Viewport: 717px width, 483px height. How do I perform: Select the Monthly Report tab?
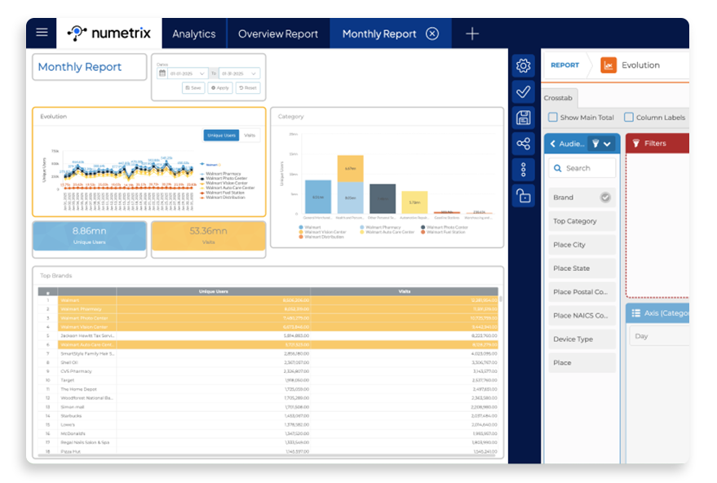379,33
